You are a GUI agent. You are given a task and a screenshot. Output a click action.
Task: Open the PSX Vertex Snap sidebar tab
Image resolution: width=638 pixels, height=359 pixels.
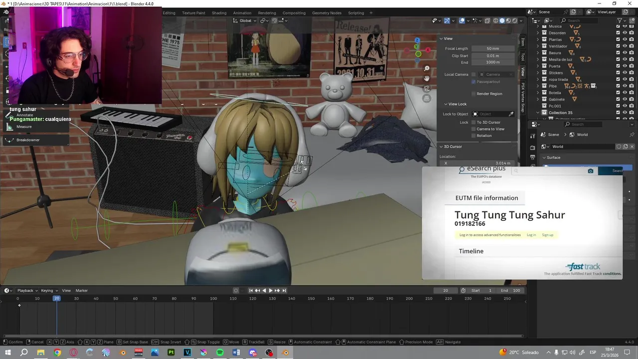click(x=523, y=97)
